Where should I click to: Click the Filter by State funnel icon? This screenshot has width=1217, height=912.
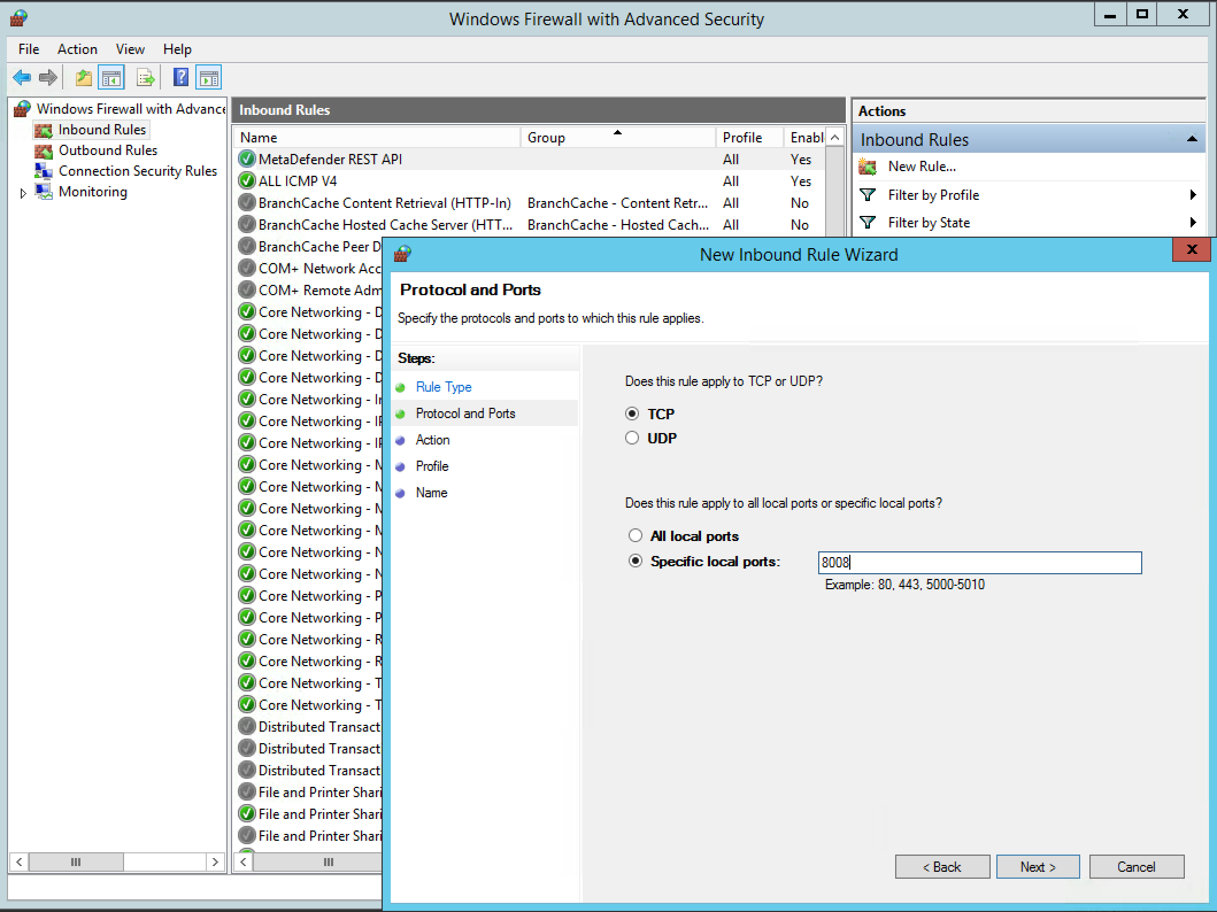pyautogui.click(x=868, y=222)
